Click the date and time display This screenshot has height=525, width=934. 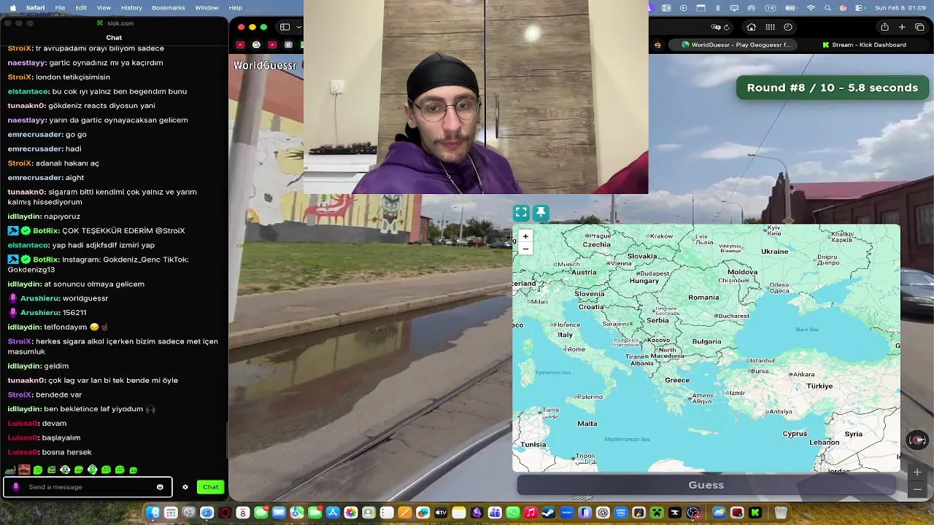pyautogui.click(x=900, y=7)
